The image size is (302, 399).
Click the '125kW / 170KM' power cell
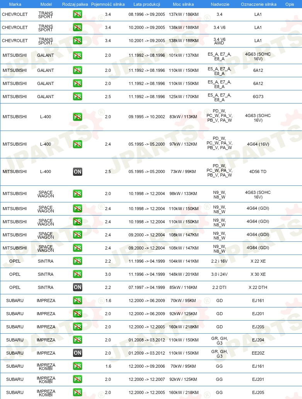click(184, 97)
